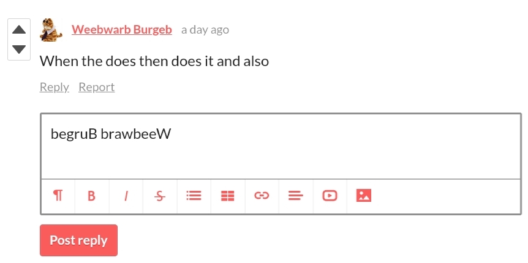528x263 pixels.
Task: Open Weebwarb Burgeb's profile link
Action: 121,29
